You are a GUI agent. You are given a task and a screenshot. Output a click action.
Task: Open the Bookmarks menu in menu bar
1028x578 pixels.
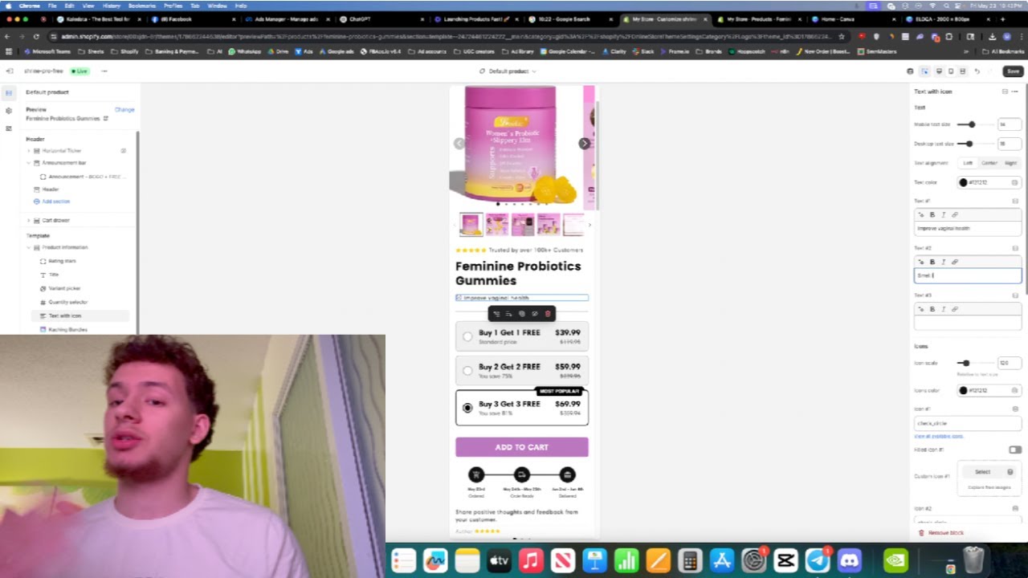click(141, 6)
